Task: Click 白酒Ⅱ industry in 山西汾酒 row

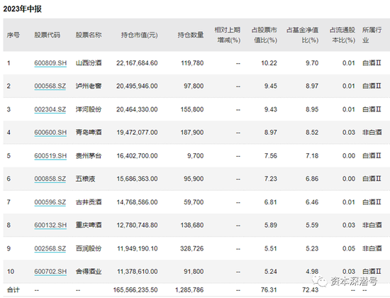Action: click(372, 63)
